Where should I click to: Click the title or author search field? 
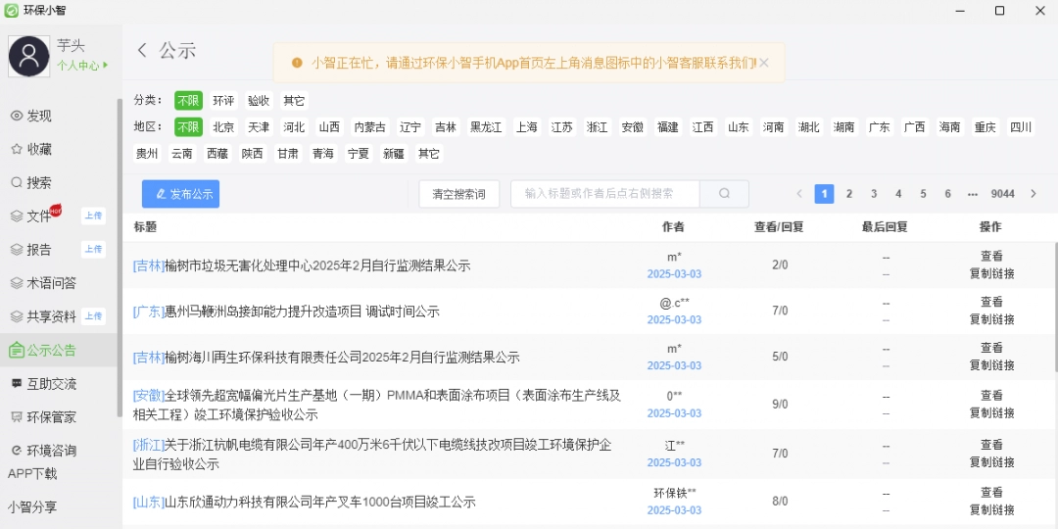[604, 194]
